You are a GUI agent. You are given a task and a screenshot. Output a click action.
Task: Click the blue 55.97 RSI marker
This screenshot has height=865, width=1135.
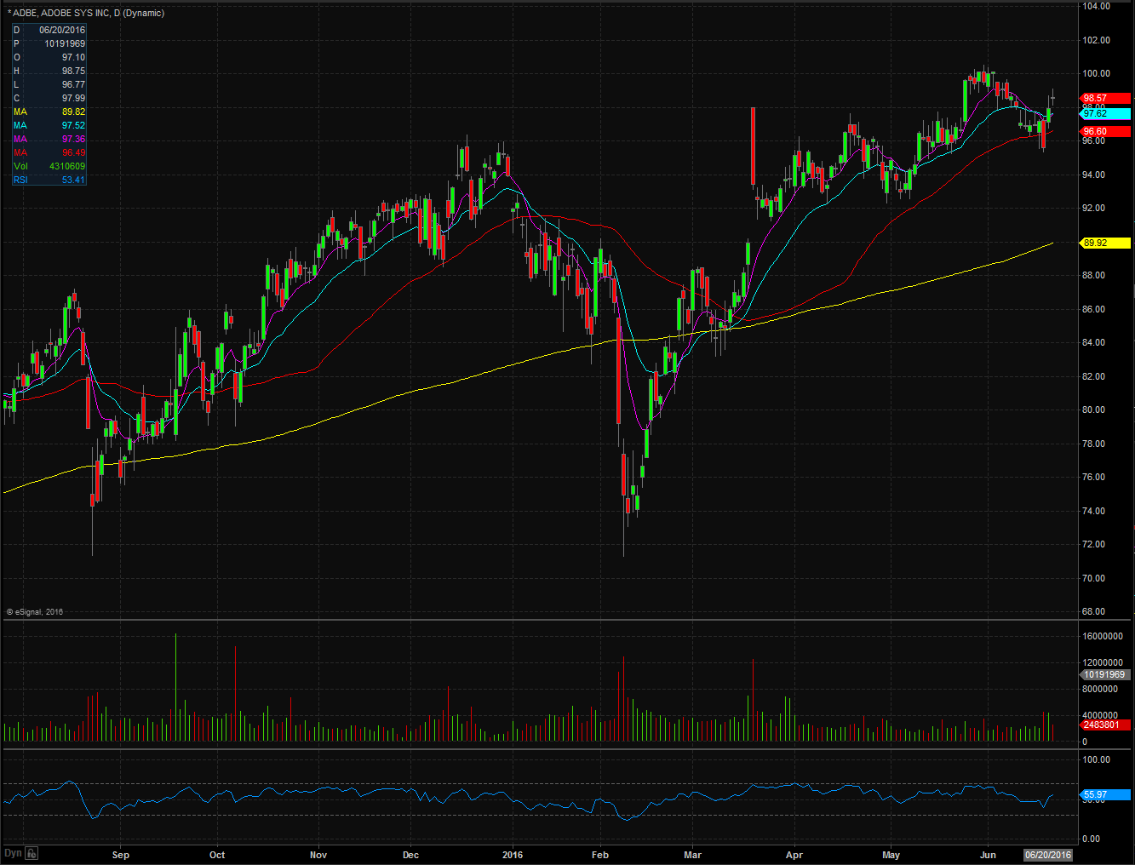pyautogui.click(x=1104, y=794)
